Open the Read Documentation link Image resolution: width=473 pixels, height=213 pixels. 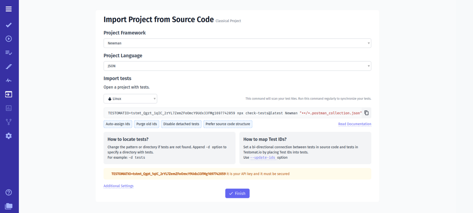[x=354, y=124]
